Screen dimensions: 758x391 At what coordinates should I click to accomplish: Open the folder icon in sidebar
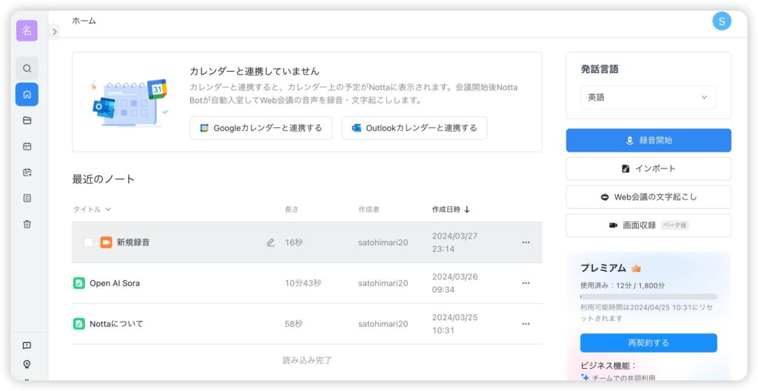[27, 120]
